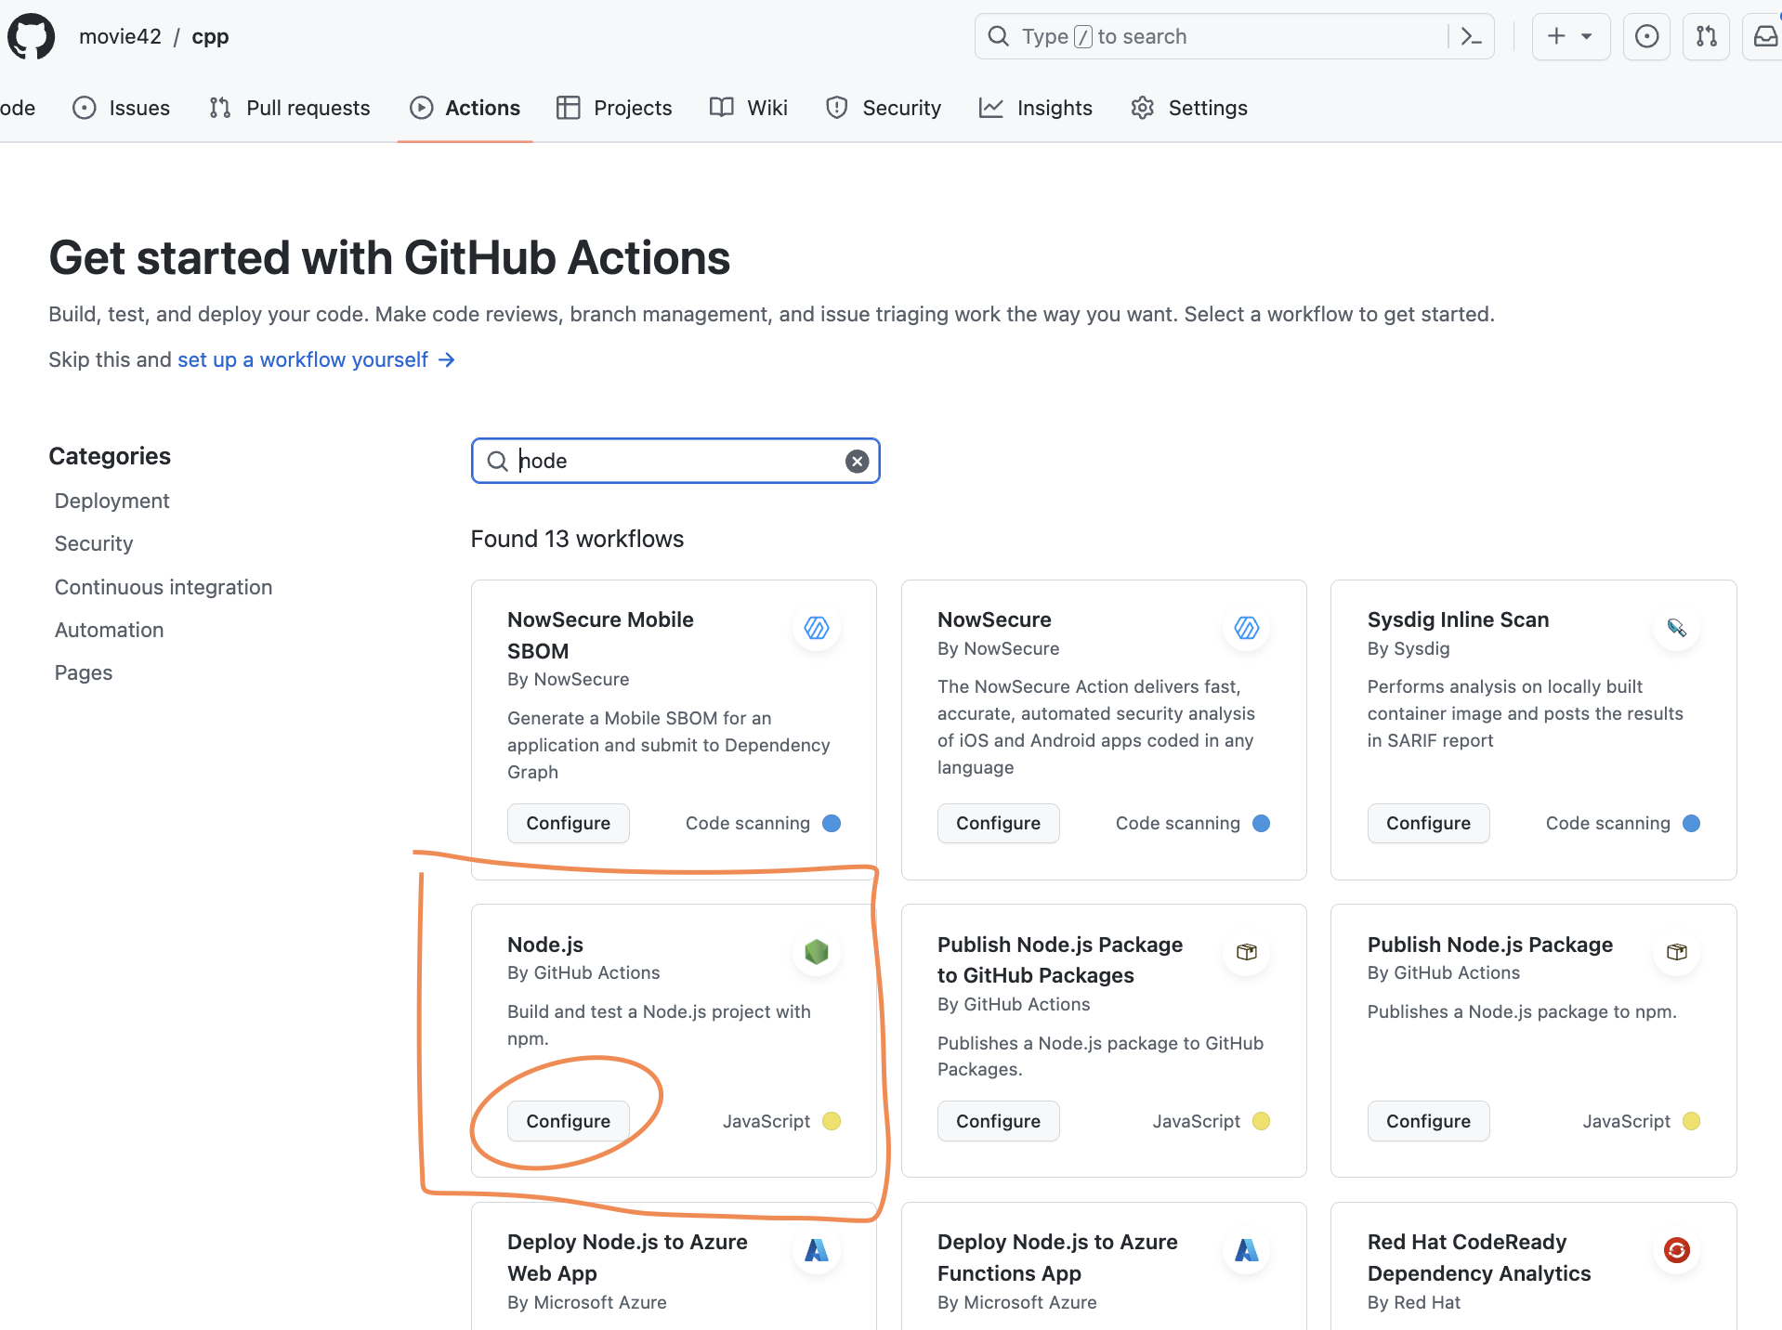Click the Azure Functions App logo icon

(x=1246, y=1250)
